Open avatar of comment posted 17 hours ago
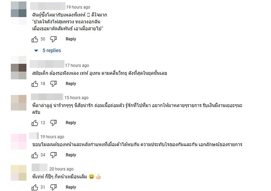This screenshot has height=191, width=271. click(19, 67)
